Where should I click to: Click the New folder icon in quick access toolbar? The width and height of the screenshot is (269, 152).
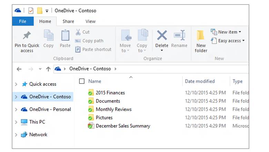pyautogui.click(x=40, y=11)
